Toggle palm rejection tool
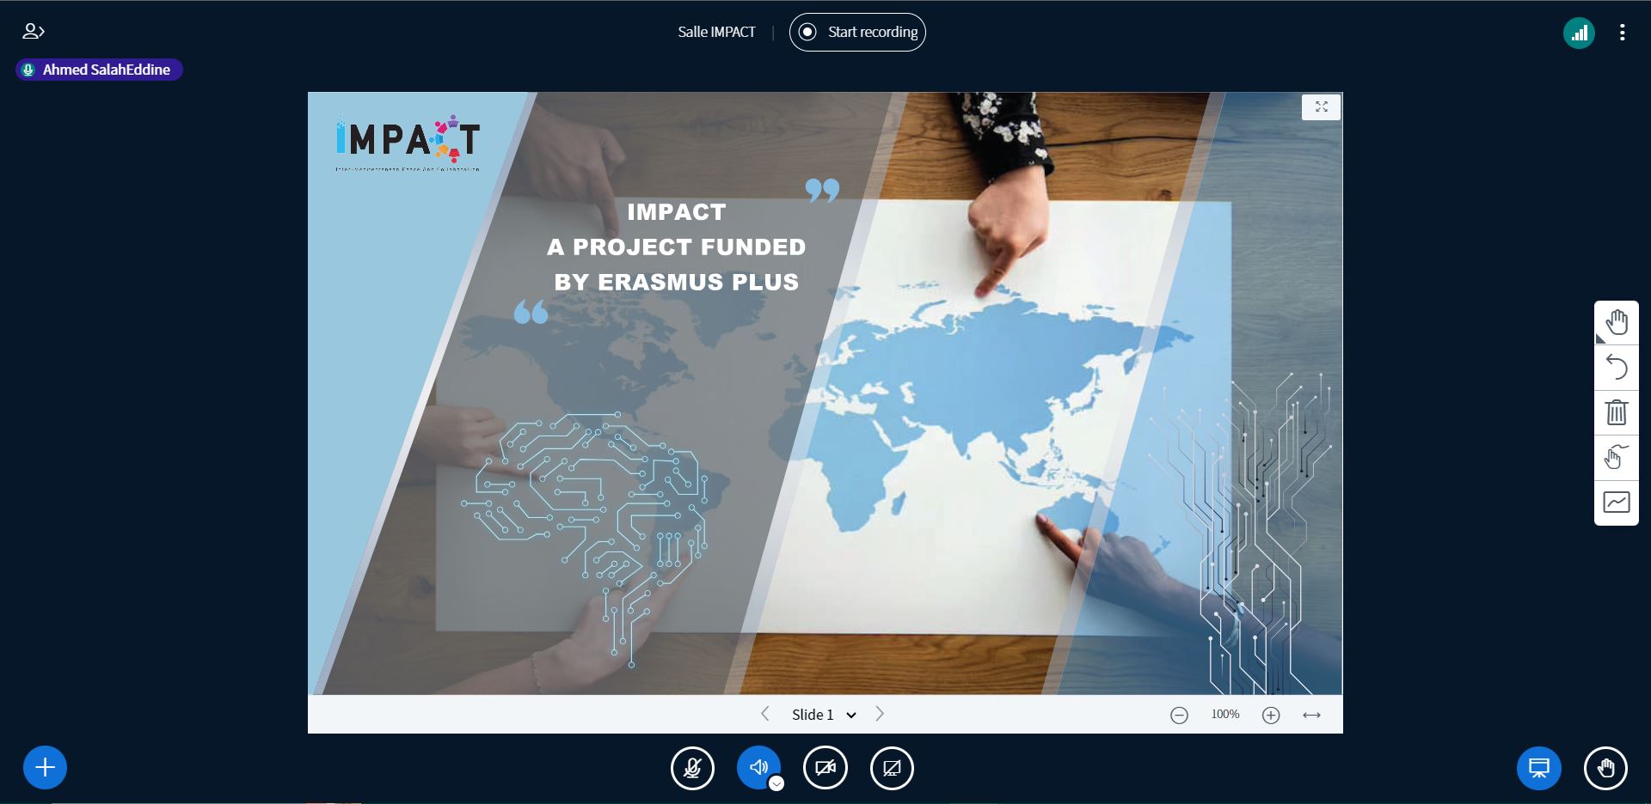Image resolution: width=1651 pixels, height=804 pixels. pos(1616,457)
